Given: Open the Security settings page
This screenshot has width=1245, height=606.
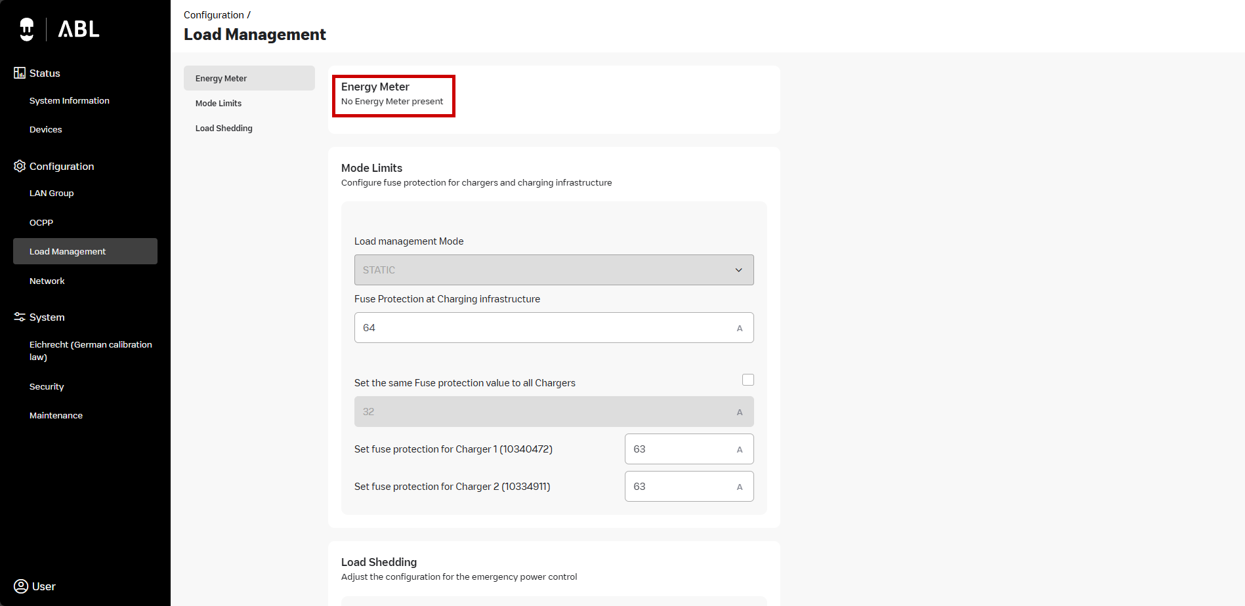Looking at the screenshot, I should (47, 386).
